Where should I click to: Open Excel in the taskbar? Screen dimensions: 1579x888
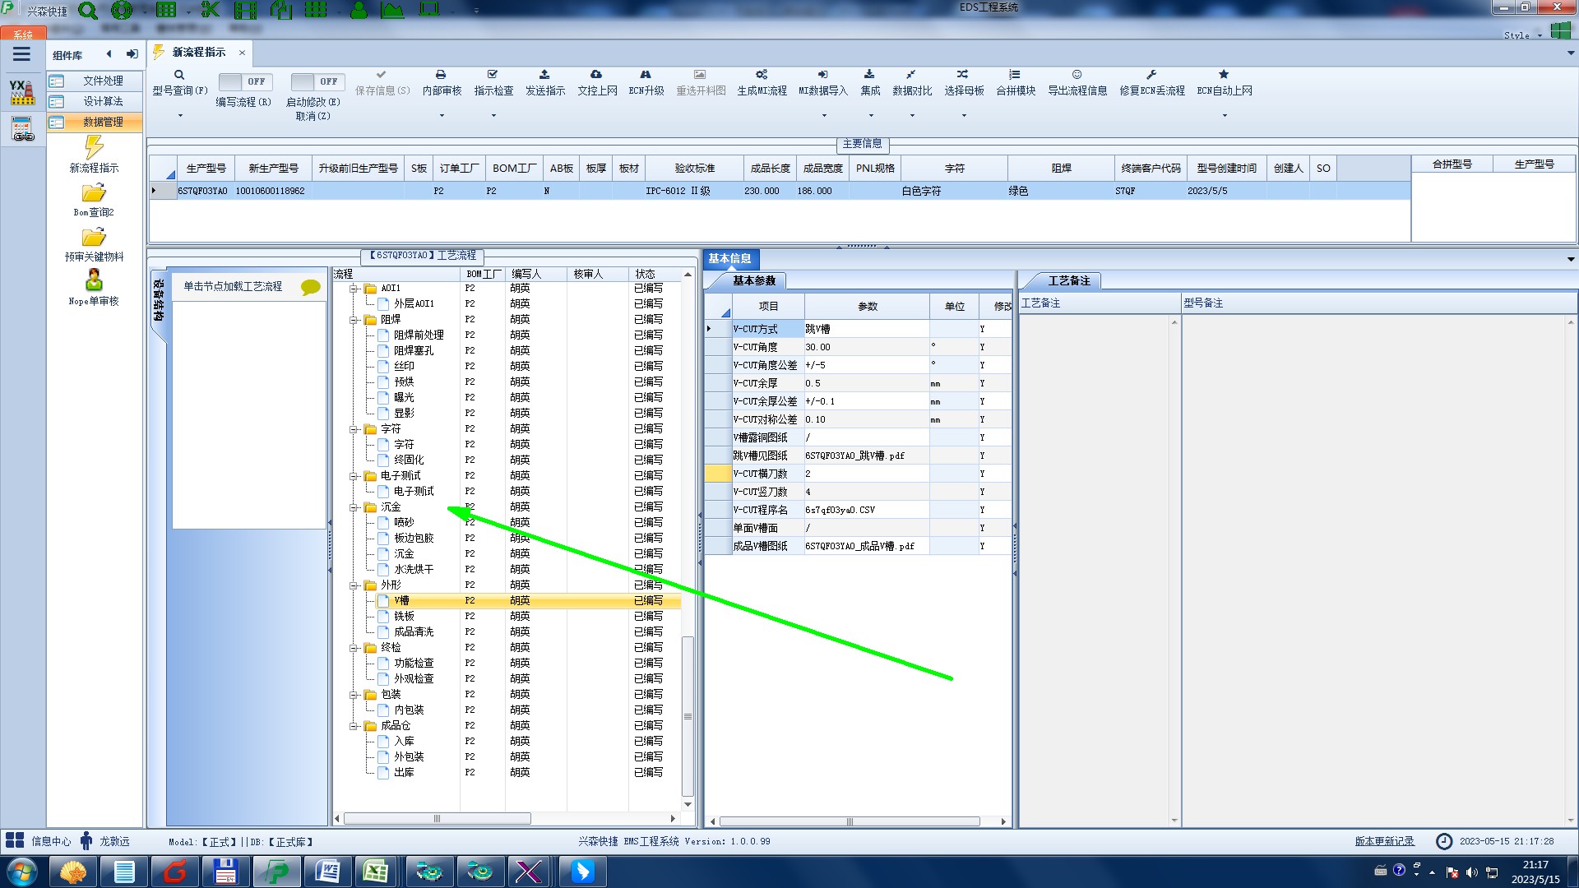pyautogui.click(x=376, y=872)
